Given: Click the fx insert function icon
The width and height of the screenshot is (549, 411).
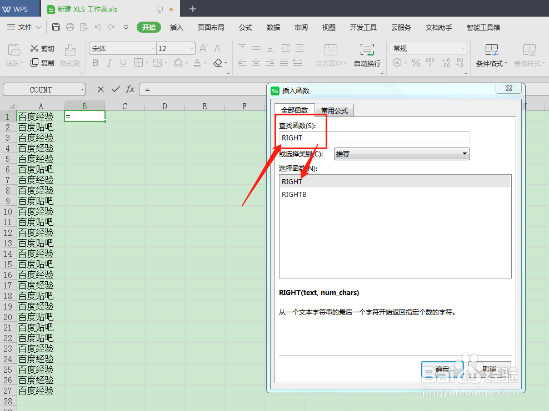Looking at the screenshot, I should 130,89.
